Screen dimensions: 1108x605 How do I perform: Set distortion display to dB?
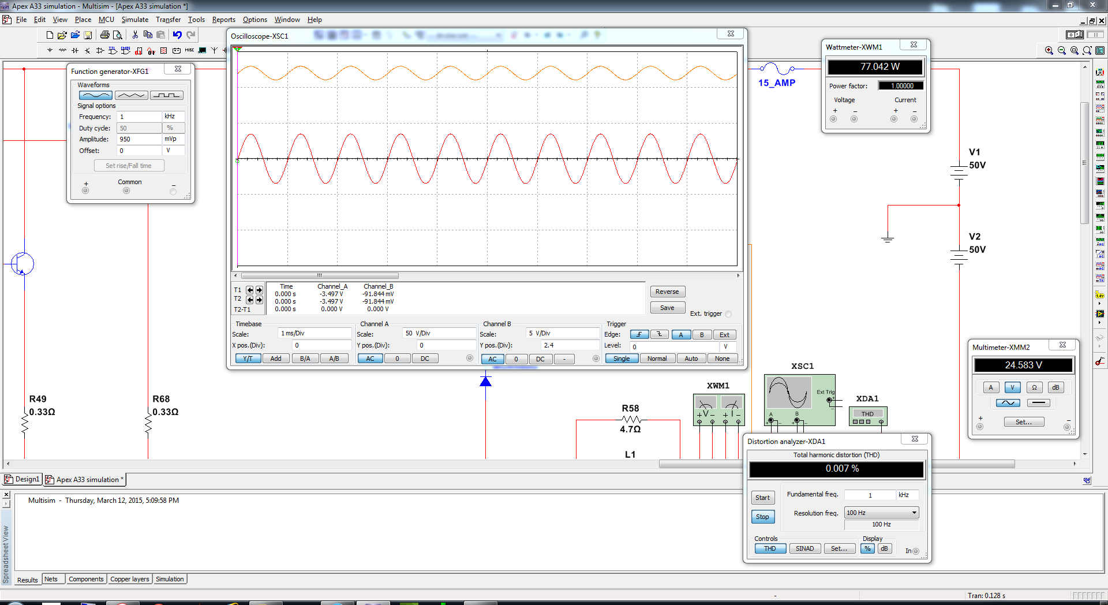[884, 548]
